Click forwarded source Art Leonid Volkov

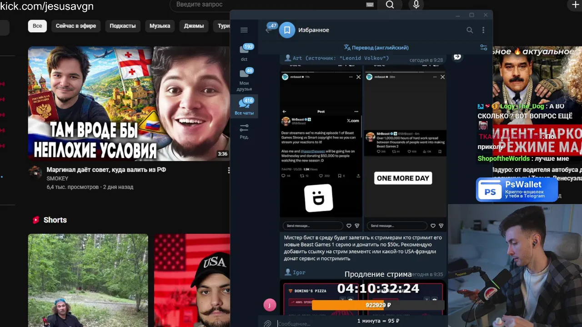[341, 58]
